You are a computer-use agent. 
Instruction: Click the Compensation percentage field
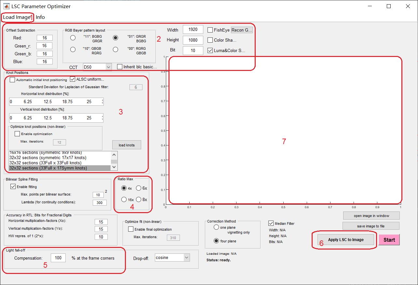pyautogui.click(x=58, y=258)
